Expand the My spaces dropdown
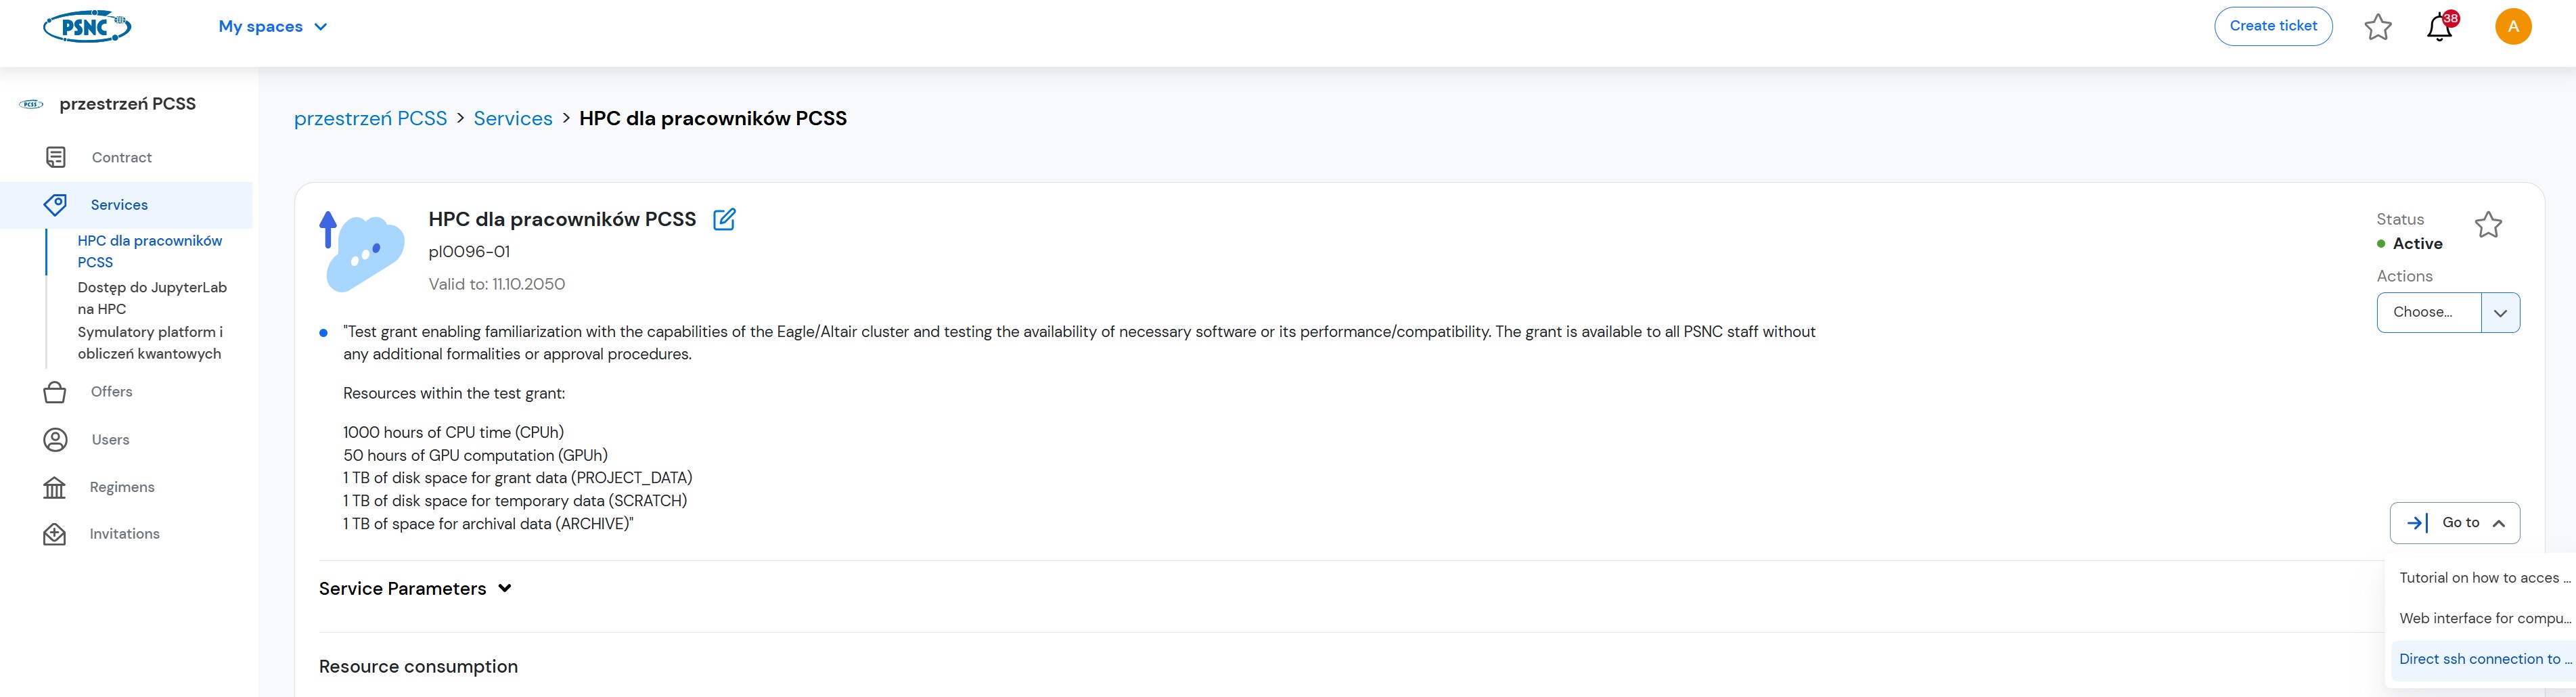Image resolution: width=2576 pixels, height=697 pixels. tap(272, 27)
